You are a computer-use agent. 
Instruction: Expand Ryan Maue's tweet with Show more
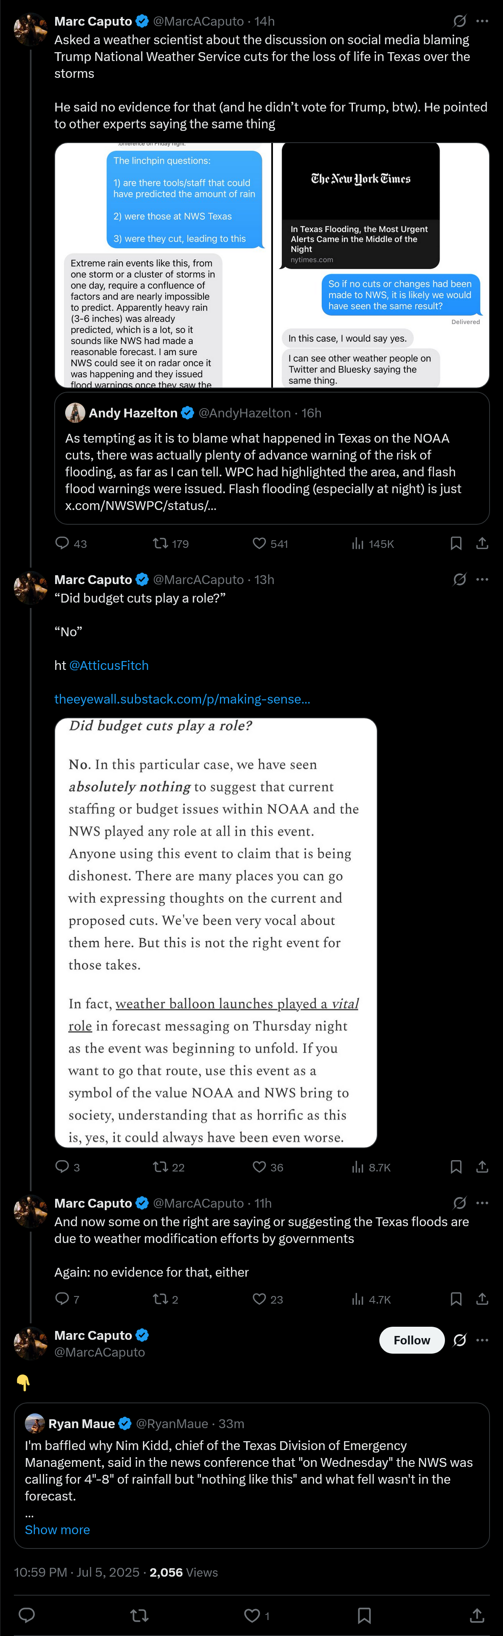click(57, 1529)
